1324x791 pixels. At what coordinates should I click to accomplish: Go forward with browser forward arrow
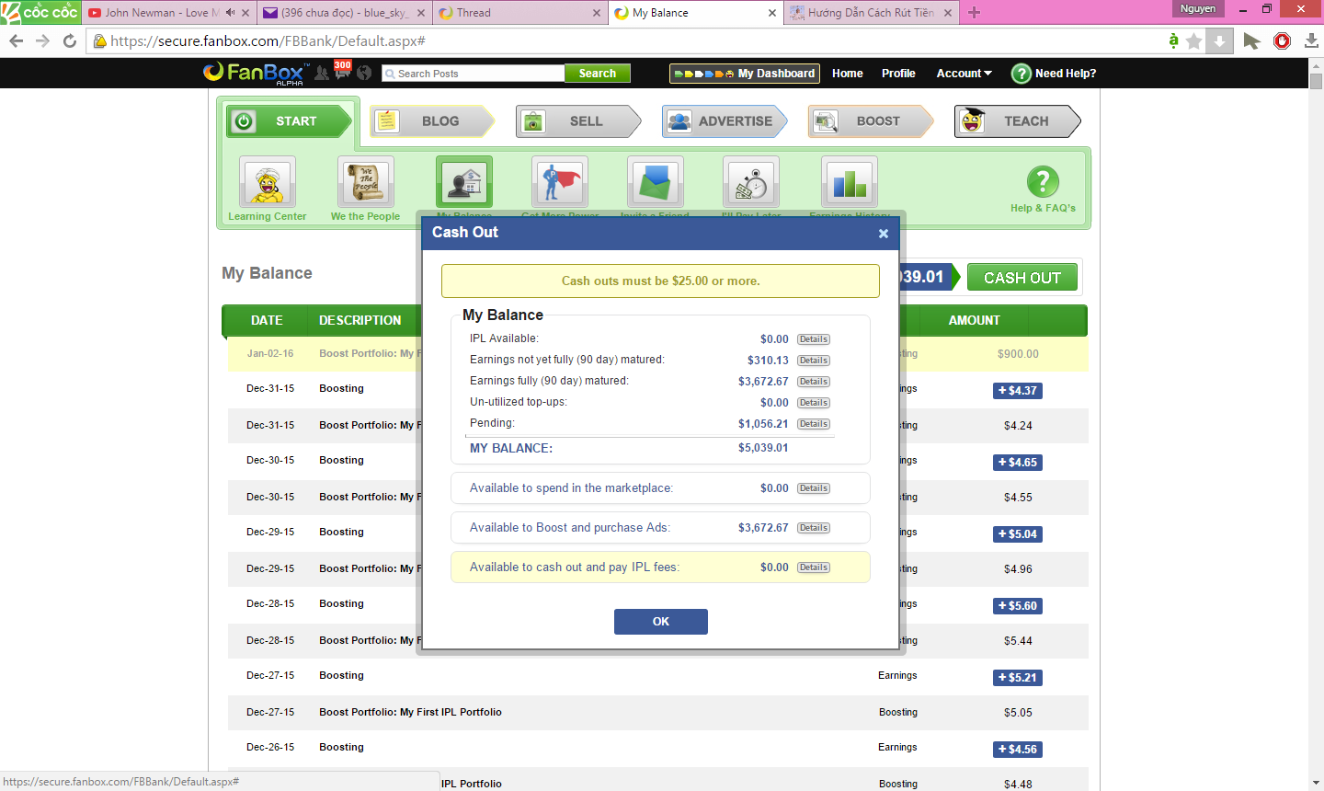(42, 40)
